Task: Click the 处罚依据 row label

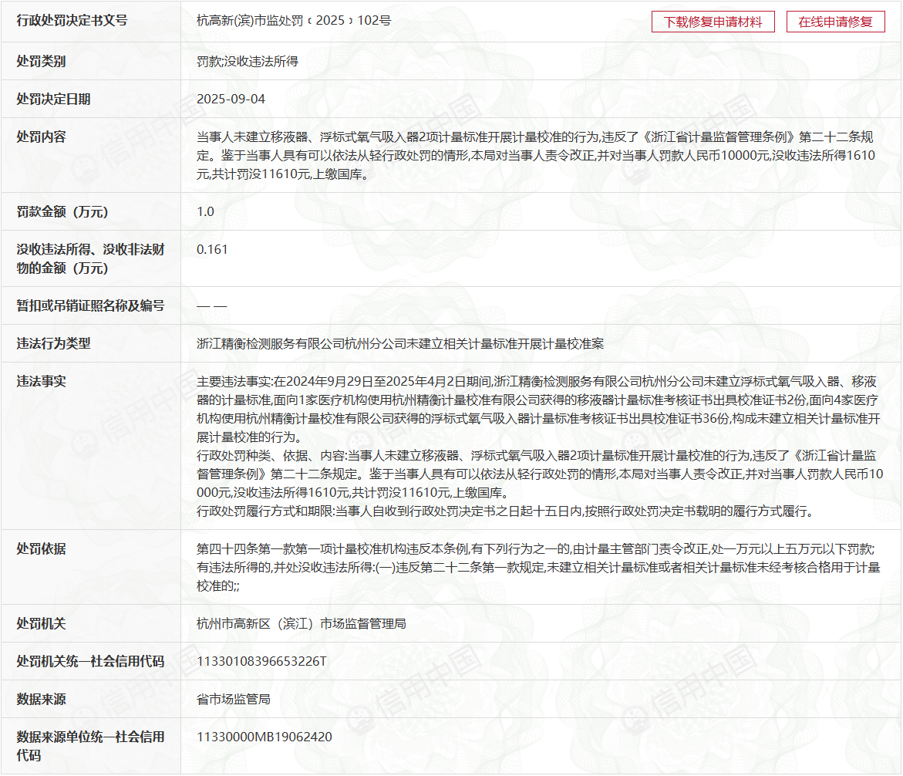Action: click(x=42, y=548)
